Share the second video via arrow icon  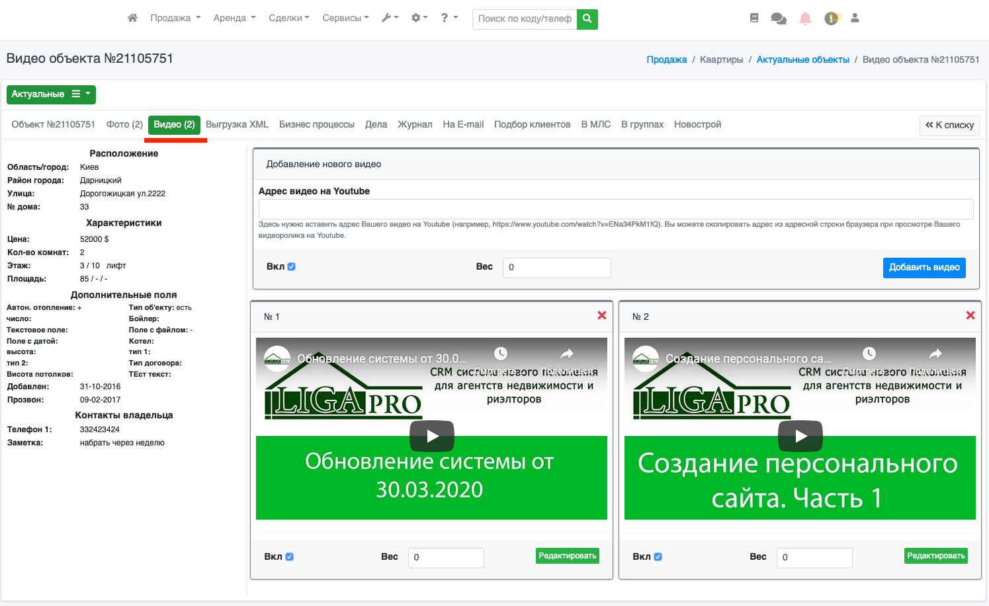tap(935, 354)
